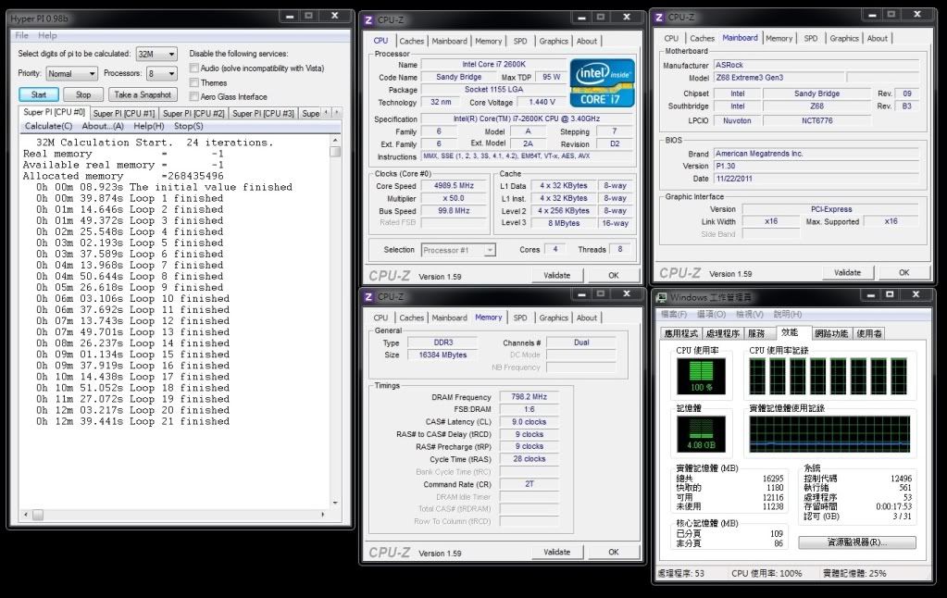The image size is (947, 598).
Task: Click the Hyper PI vertical scrollbar down arrow
Action: (335, 504)
